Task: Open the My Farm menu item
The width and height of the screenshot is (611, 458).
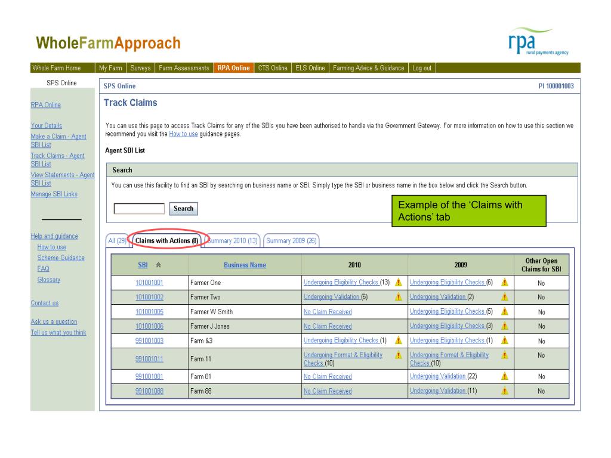Action: (x=110, y=68)
